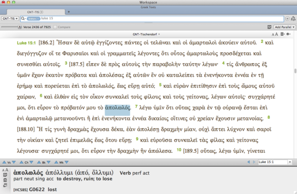The width and height of the screenshot is (297, 194).
Task: Click the green Luke 15:1 verse reference
Action: click(26, 43)
